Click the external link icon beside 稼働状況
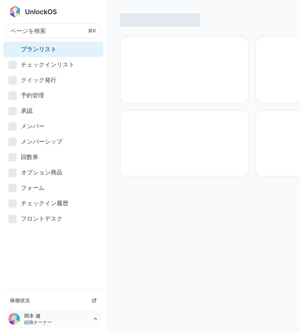This screenshot has height=333, width=300. [94, 301]
